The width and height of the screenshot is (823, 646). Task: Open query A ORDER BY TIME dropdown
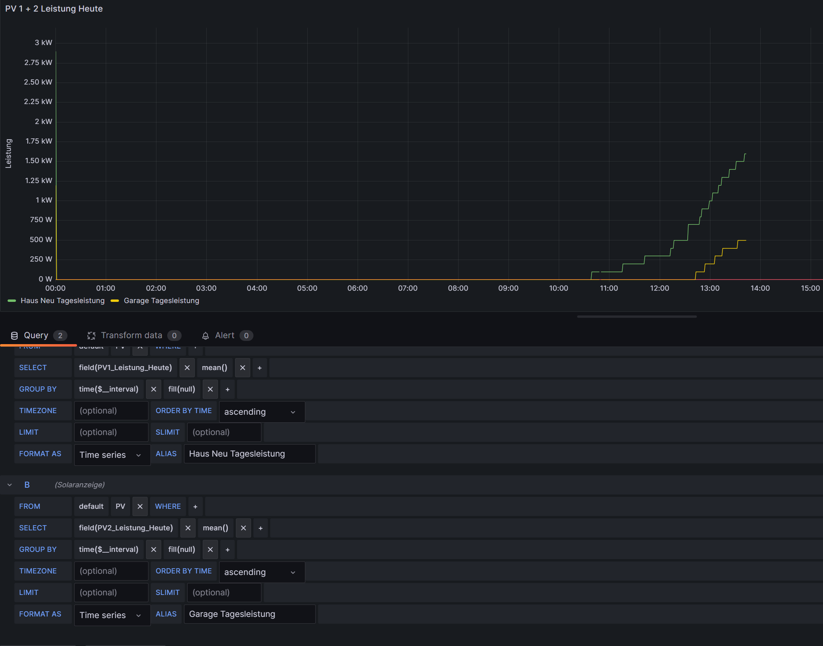(x=261, y=412)
